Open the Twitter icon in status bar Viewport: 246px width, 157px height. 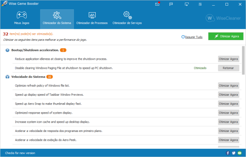234,153
